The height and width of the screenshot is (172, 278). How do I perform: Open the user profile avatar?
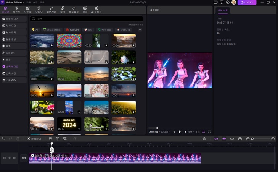click(234, 2)
